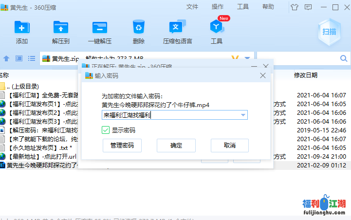Open the 文件 (File) menu
This screenshot has width=351, height=220.
click(192, 7)
